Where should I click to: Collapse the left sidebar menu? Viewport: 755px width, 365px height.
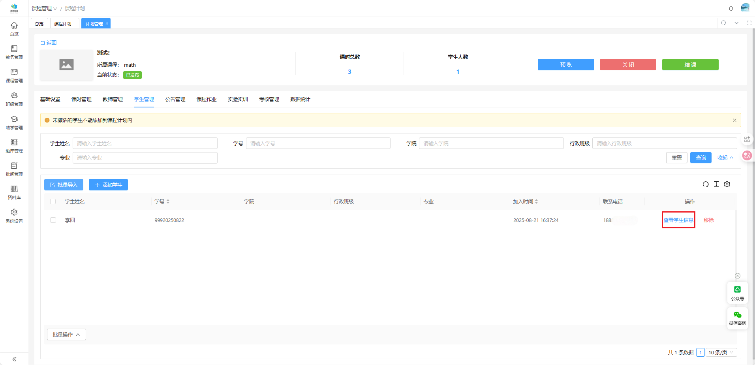pos(14,359)
